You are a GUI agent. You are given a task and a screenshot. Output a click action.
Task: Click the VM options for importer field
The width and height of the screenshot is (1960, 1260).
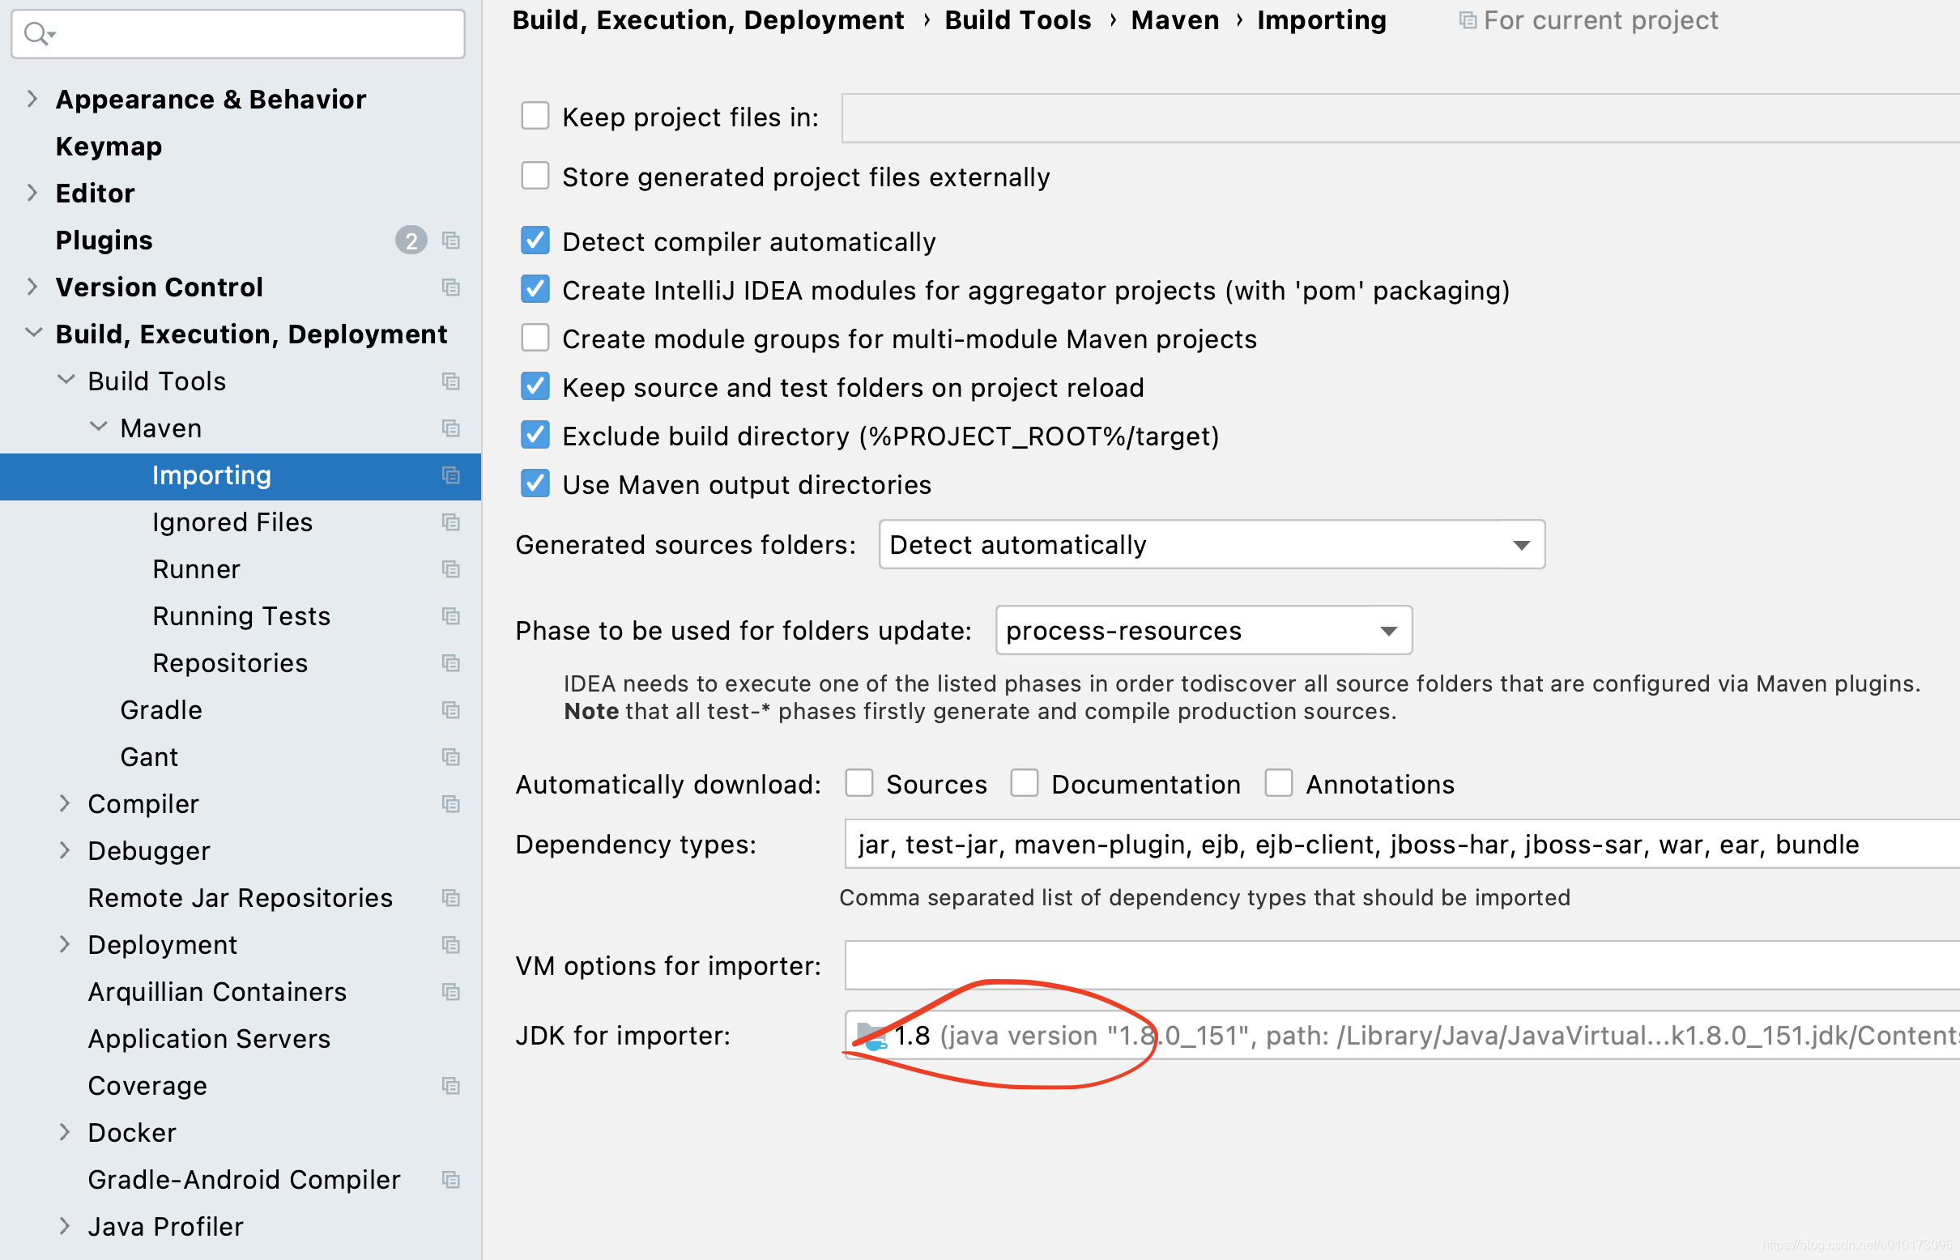coord(1402,965)
